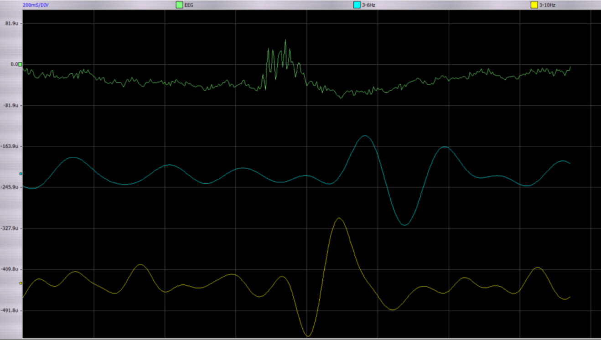
Task: Select the 3-6Hz channel label
Action: click(368, 5)
